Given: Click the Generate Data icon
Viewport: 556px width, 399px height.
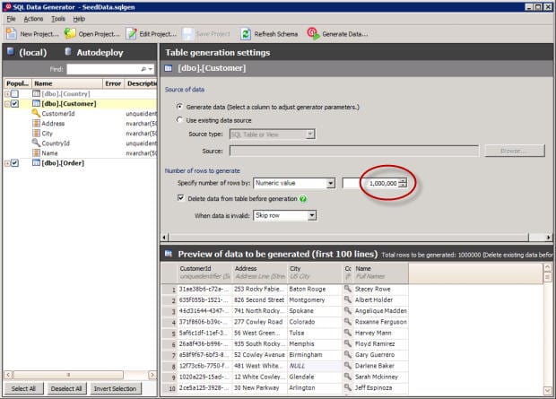Looking at the screenshot, I should tap(314, 34).
